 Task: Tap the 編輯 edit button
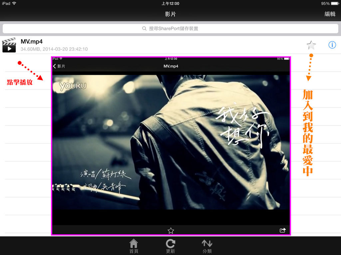(x=330, y=14)
